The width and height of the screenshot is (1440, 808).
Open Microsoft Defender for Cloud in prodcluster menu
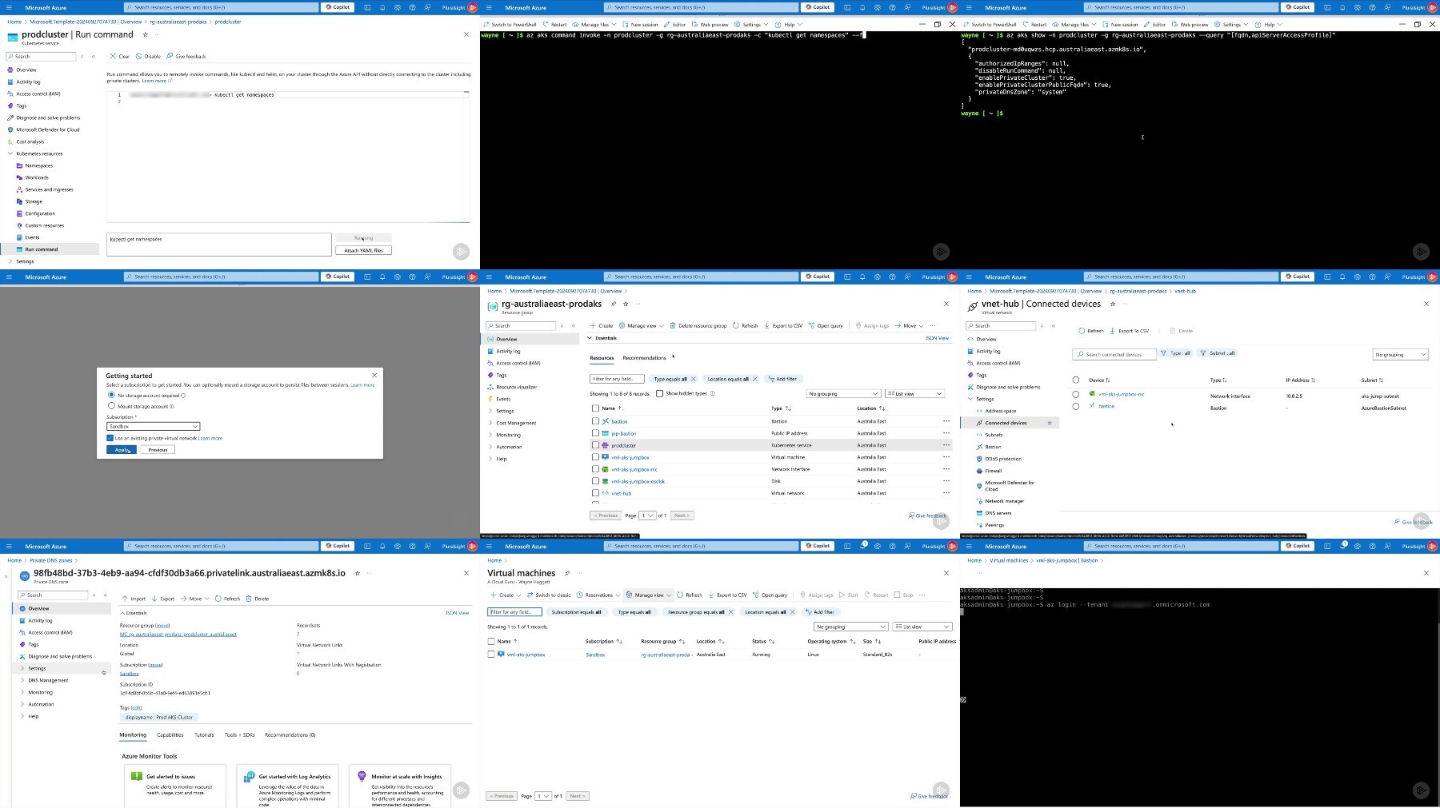[47, 129]
